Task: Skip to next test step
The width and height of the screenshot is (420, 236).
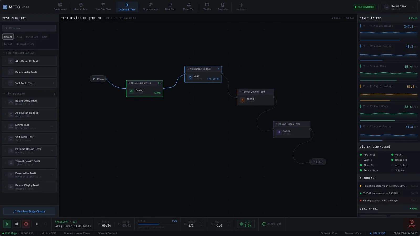Action: pos(37,224)
